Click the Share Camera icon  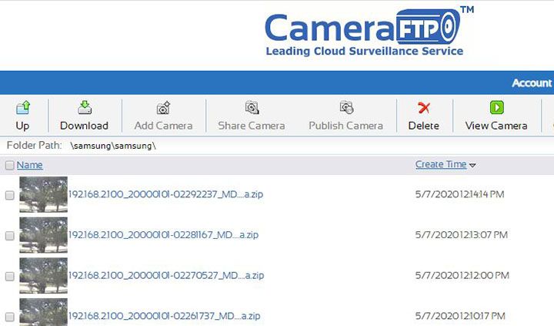coord(252,109)
